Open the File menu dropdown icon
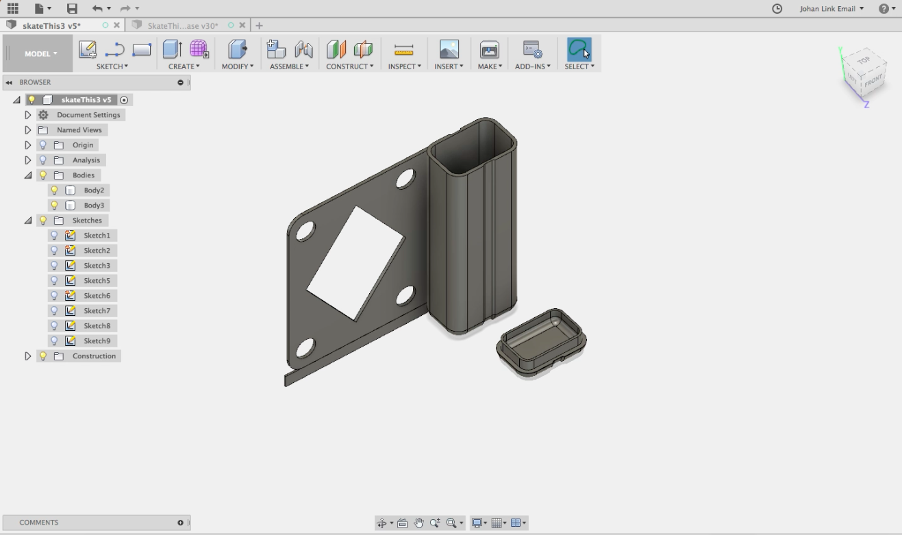This screenshot has width=902, height=535. (42, 8)
